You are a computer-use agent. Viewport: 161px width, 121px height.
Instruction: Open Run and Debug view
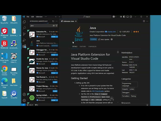pyautogui.click(x=24, y=40)
